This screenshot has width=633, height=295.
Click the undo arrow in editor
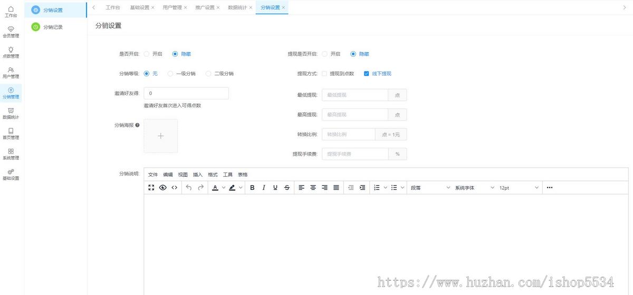point(189,188)
